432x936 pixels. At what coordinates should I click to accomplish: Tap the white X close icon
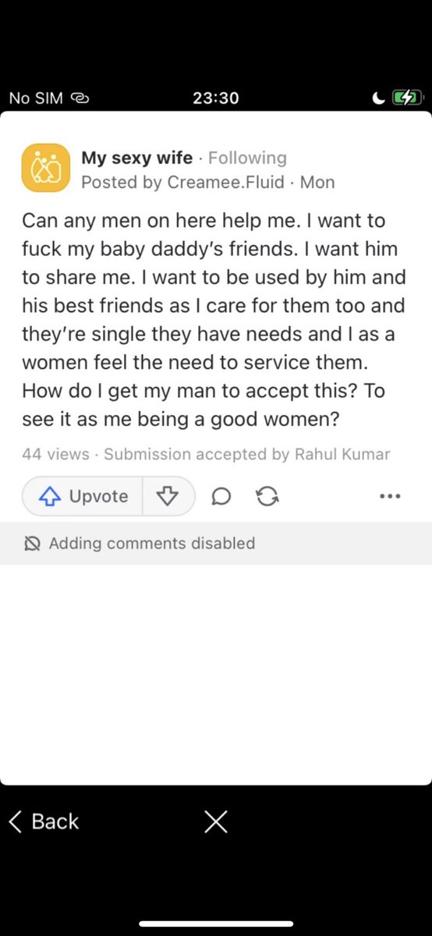215,821
